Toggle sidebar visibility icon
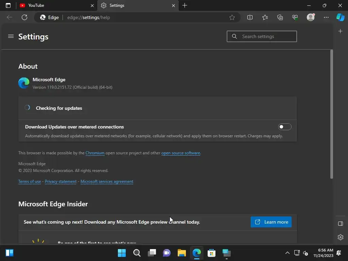The width and height of the screenshot is (348, 261). pyautogui.click(x=341, y=224)
